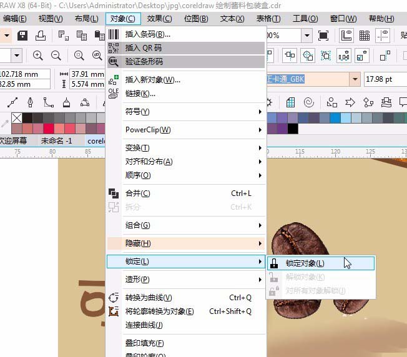The image size is (407, 357).
Task: Expand the 变换(T) submenu
Action: coord(194,148)
